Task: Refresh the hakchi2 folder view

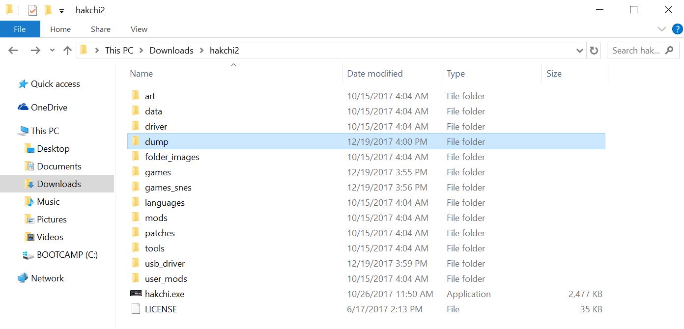Action: tap(594, 50)
